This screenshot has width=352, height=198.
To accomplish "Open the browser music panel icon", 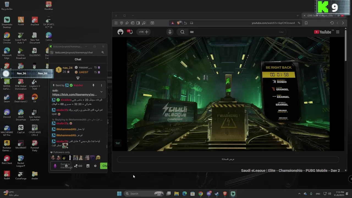I will tap(144, 23).
